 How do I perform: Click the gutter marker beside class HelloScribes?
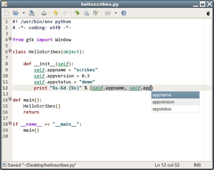click(x=10, y=50)
